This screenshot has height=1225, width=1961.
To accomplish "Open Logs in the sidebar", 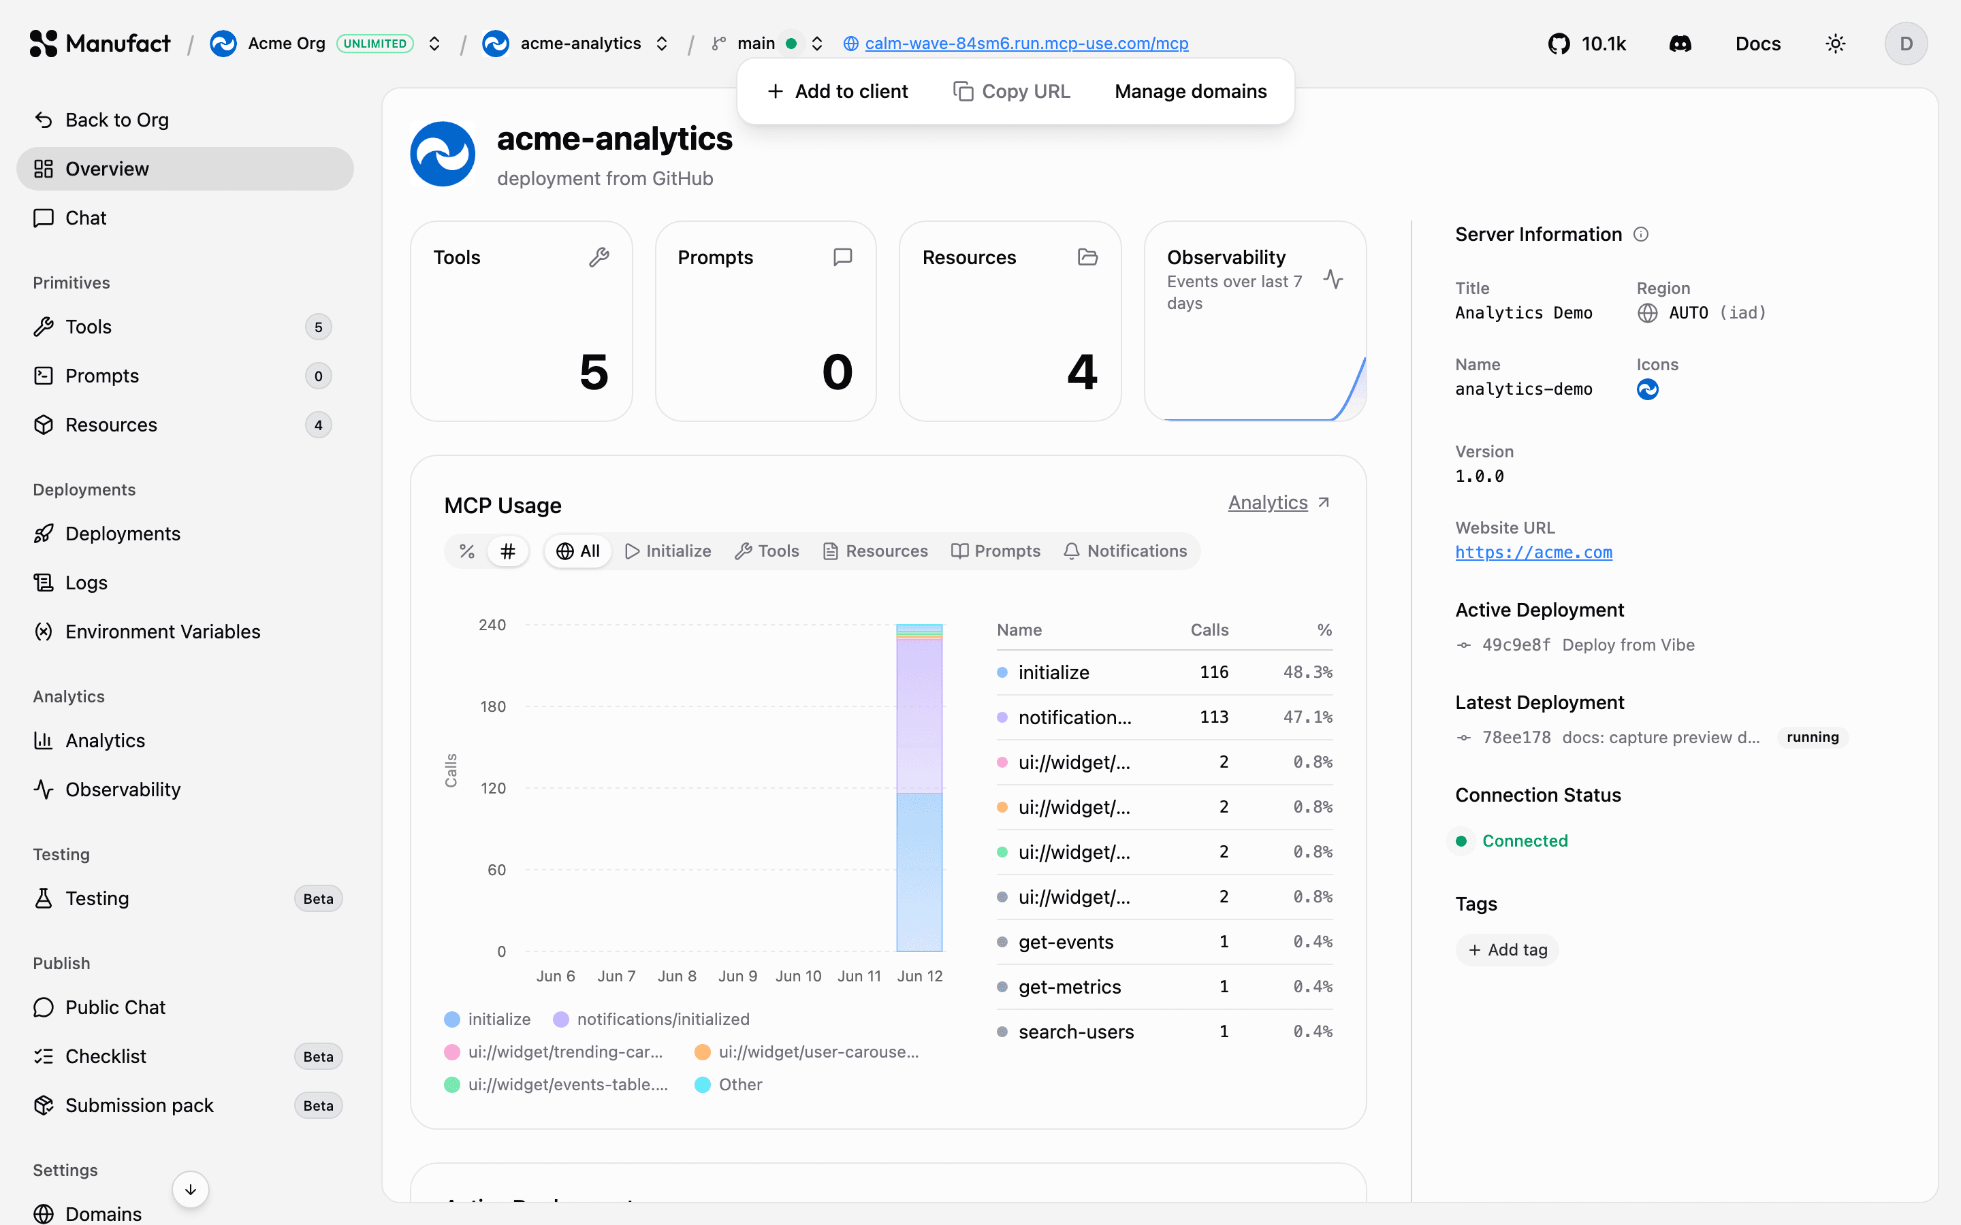I will click(185, 583).
